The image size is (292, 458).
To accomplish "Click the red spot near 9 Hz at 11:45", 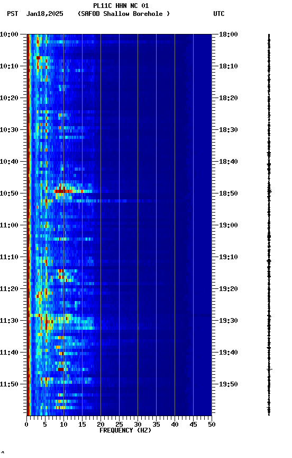I will click(x=61, y=369).
